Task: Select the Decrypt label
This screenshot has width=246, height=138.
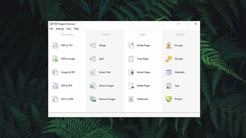Action: click(179, 59)
